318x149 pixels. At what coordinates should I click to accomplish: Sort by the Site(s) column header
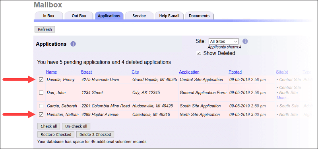point(282,72)
